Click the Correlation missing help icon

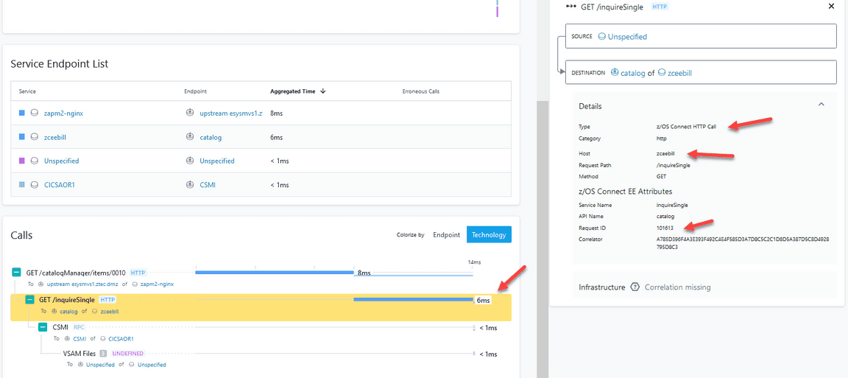(x=635, y=287)
